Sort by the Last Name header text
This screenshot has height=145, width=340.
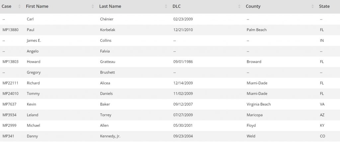pyautogui.click(x=110, y=6)
